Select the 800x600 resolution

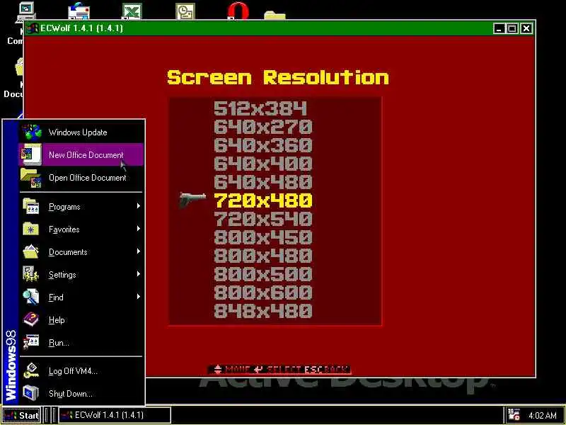coord(262,293)
